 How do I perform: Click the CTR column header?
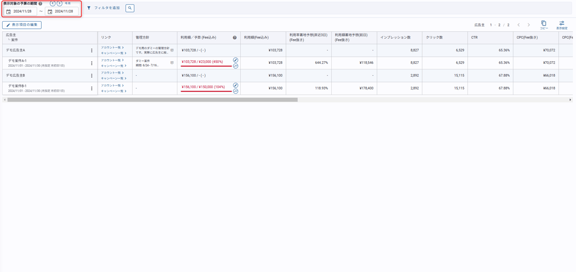[x=474, y=38]
